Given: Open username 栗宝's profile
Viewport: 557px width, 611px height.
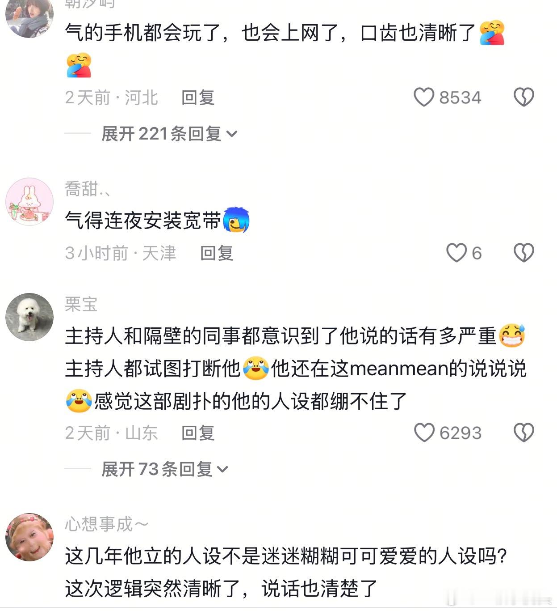Looking at the screenshot, I should point(81,304).
